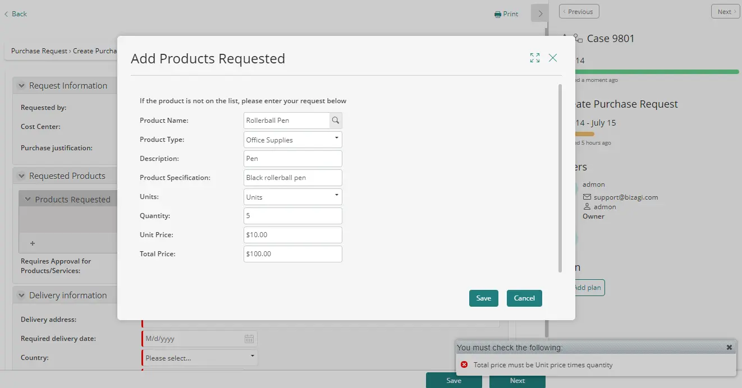Image resolution: width=742 pixels, height=388 pixels.
Task: Collapse the Request Information section
Action: click(x=22, y=86)
